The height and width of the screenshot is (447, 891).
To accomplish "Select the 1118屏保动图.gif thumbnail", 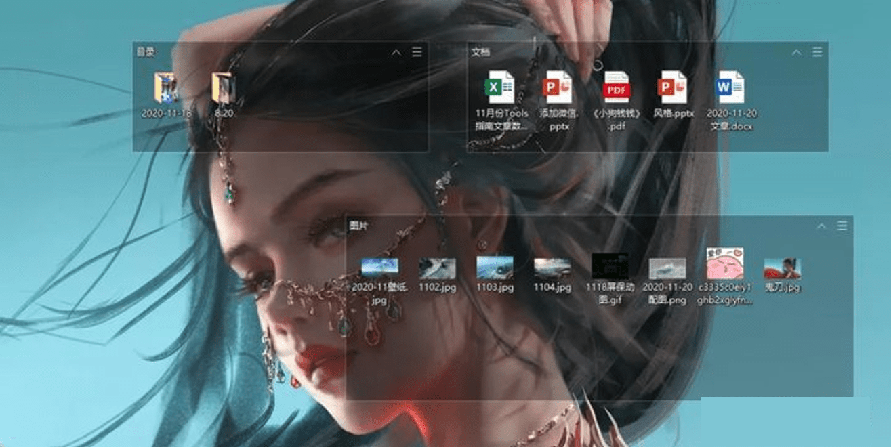I will click(x=610, y=266).
